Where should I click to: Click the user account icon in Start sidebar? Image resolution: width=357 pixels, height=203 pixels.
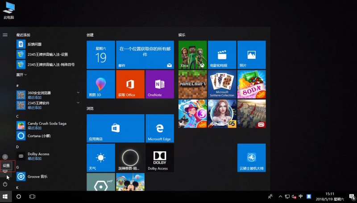(5, 157)
